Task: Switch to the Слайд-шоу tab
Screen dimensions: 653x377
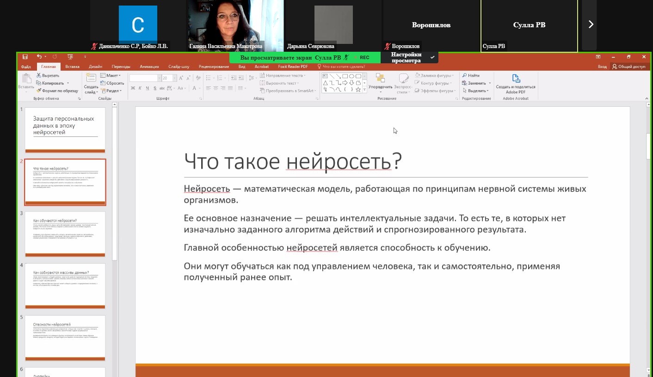Action: 179,67
